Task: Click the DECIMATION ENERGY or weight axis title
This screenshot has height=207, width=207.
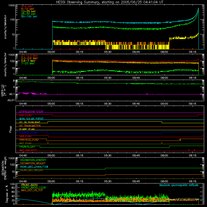Action: click(4, 168)
